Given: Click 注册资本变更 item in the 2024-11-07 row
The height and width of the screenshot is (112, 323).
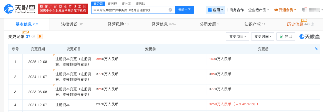Looking at the screenshot, I should pyautogui.click(x=73, y=77).
